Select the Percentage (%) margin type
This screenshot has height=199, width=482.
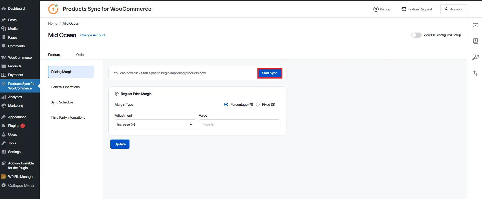pyautogui.click(x=226, y=104)
